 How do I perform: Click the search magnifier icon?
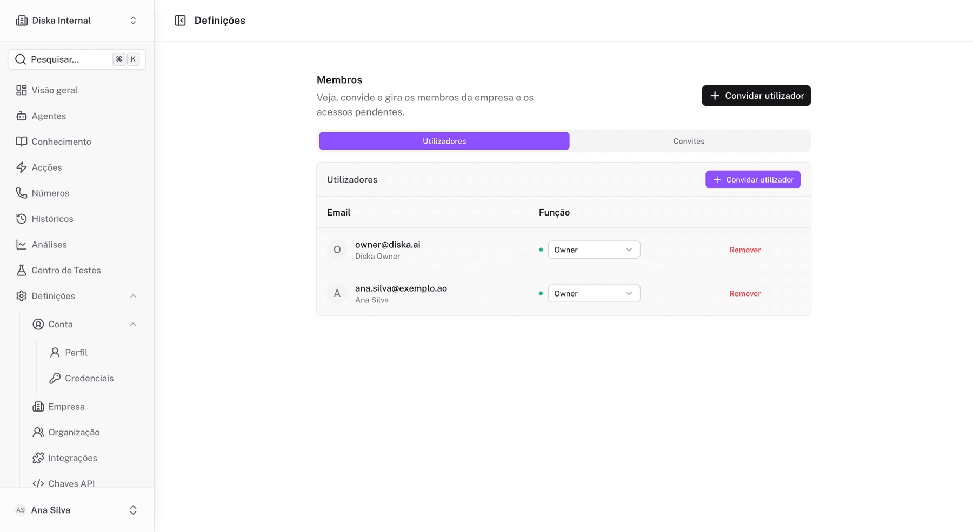21,59
